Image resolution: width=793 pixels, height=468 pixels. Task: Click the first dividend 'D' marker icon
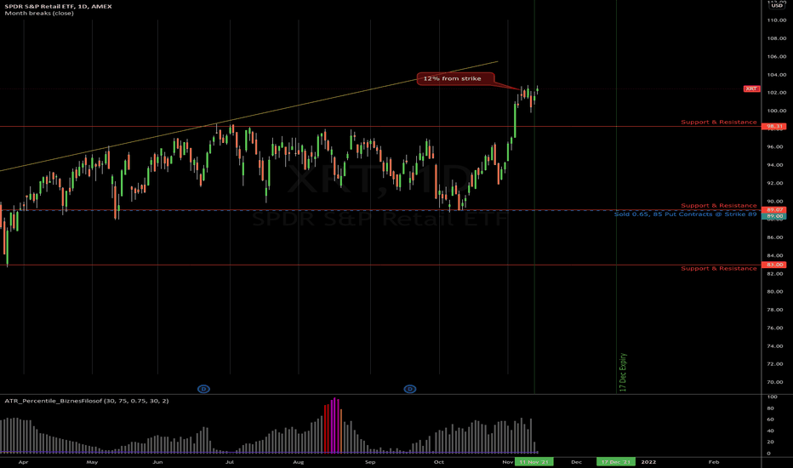point(203,389)
